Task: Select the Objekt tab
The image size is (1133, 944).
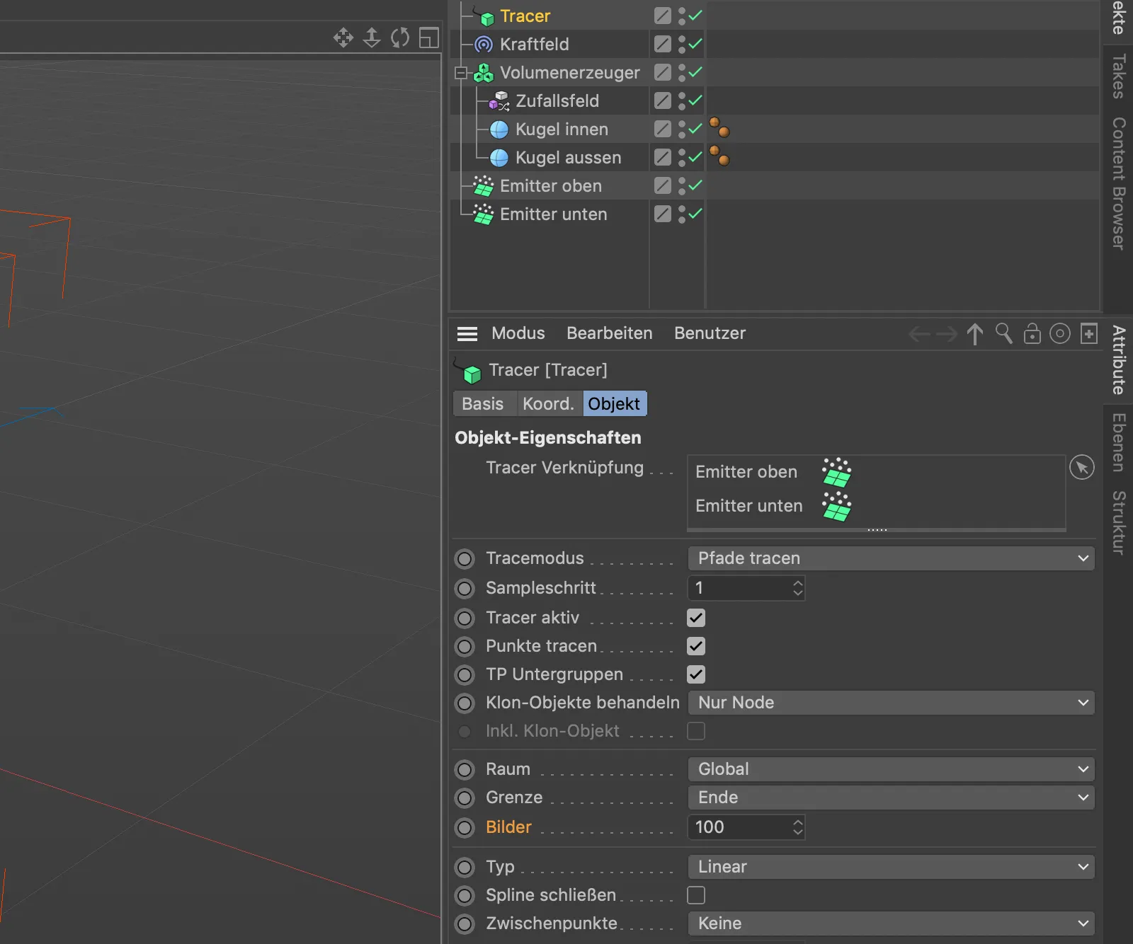Action: point(614,404)
